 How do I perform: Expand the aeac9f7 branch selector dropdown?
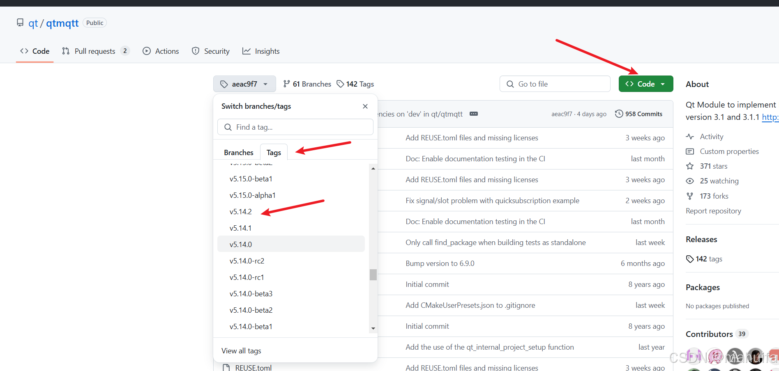[x=244, y=84]
